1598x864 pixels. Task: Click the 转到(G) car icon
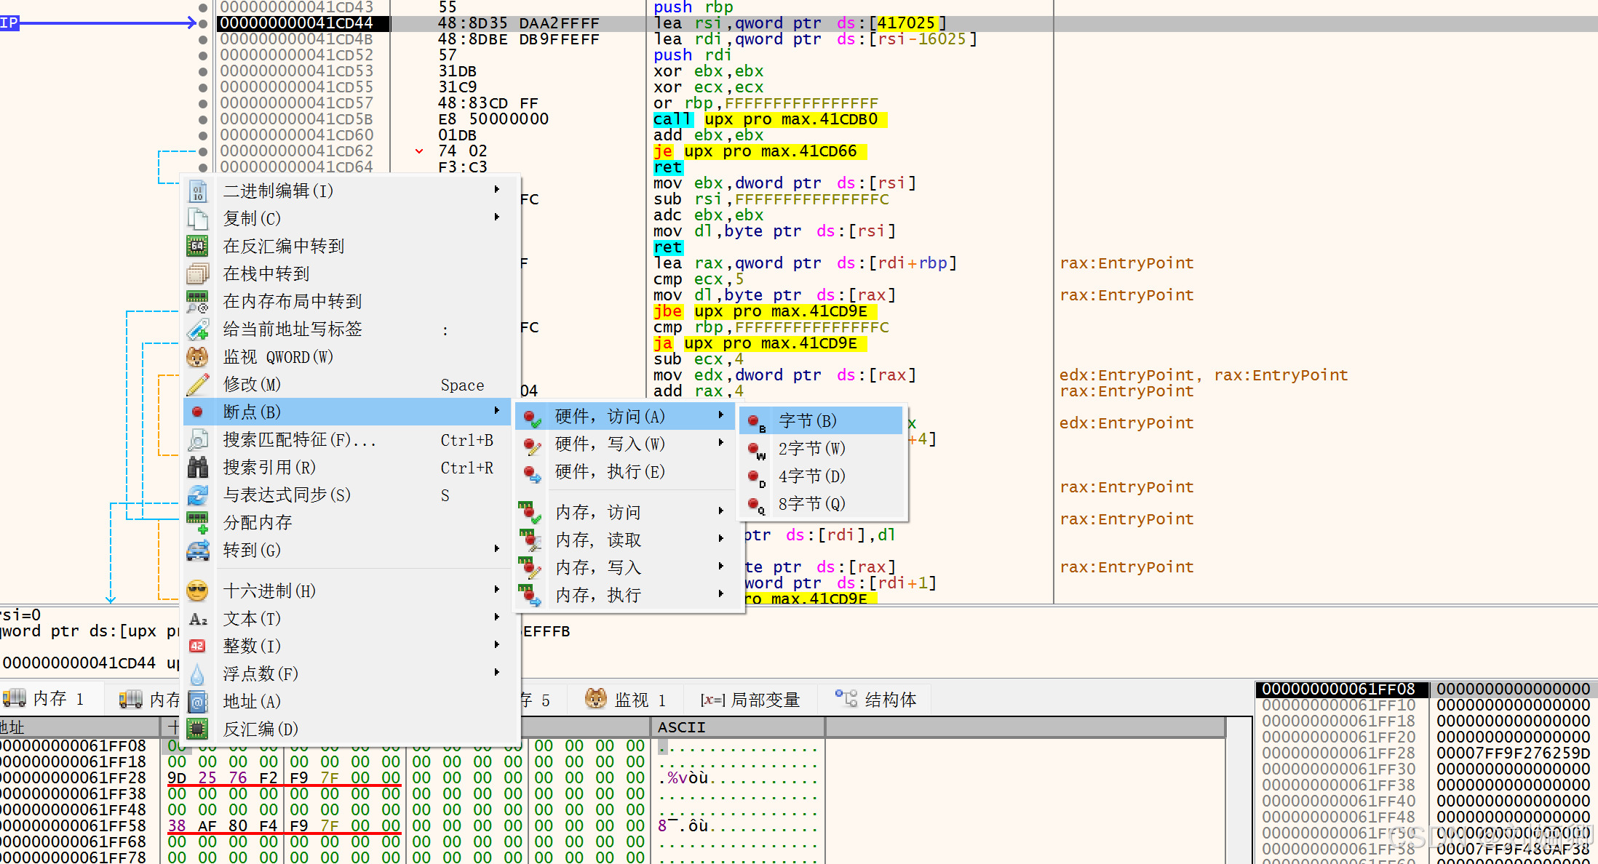[x=198, y=551]
